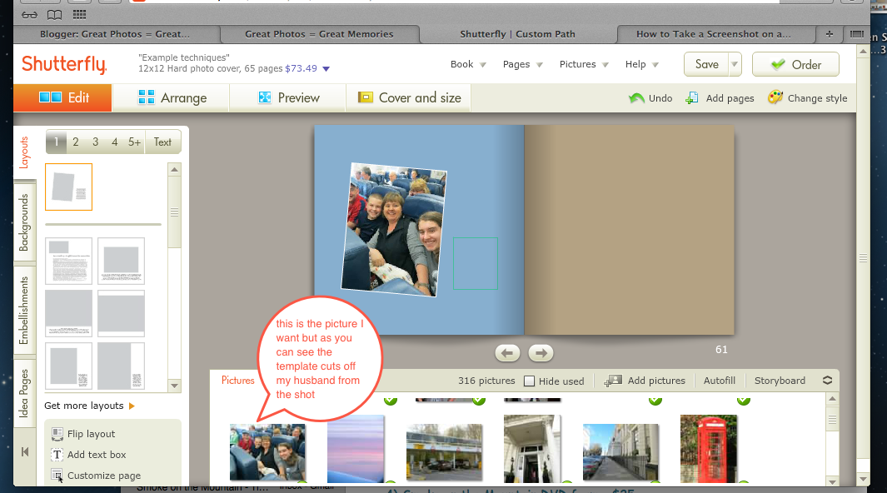
Task: Open the Pages menu
Action: tap(522, 64)
